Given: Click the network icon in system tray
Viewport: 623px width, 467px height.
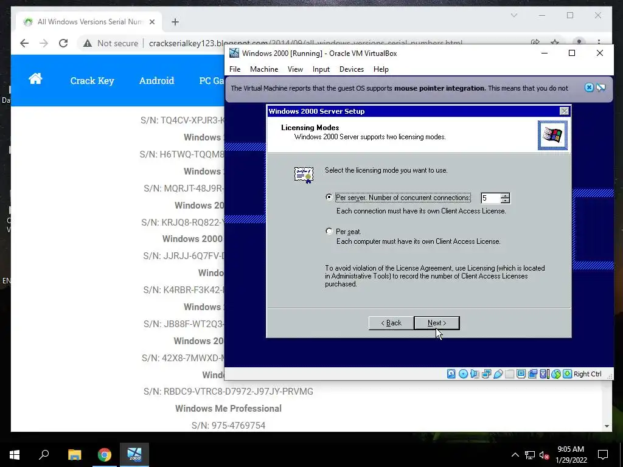Looking at the screenshot, I should tap(530, 455).
